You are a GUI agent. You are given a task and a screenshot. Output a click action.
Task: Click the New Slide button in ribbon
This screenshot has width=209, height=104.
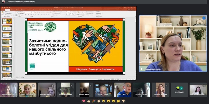coord(17,13)
